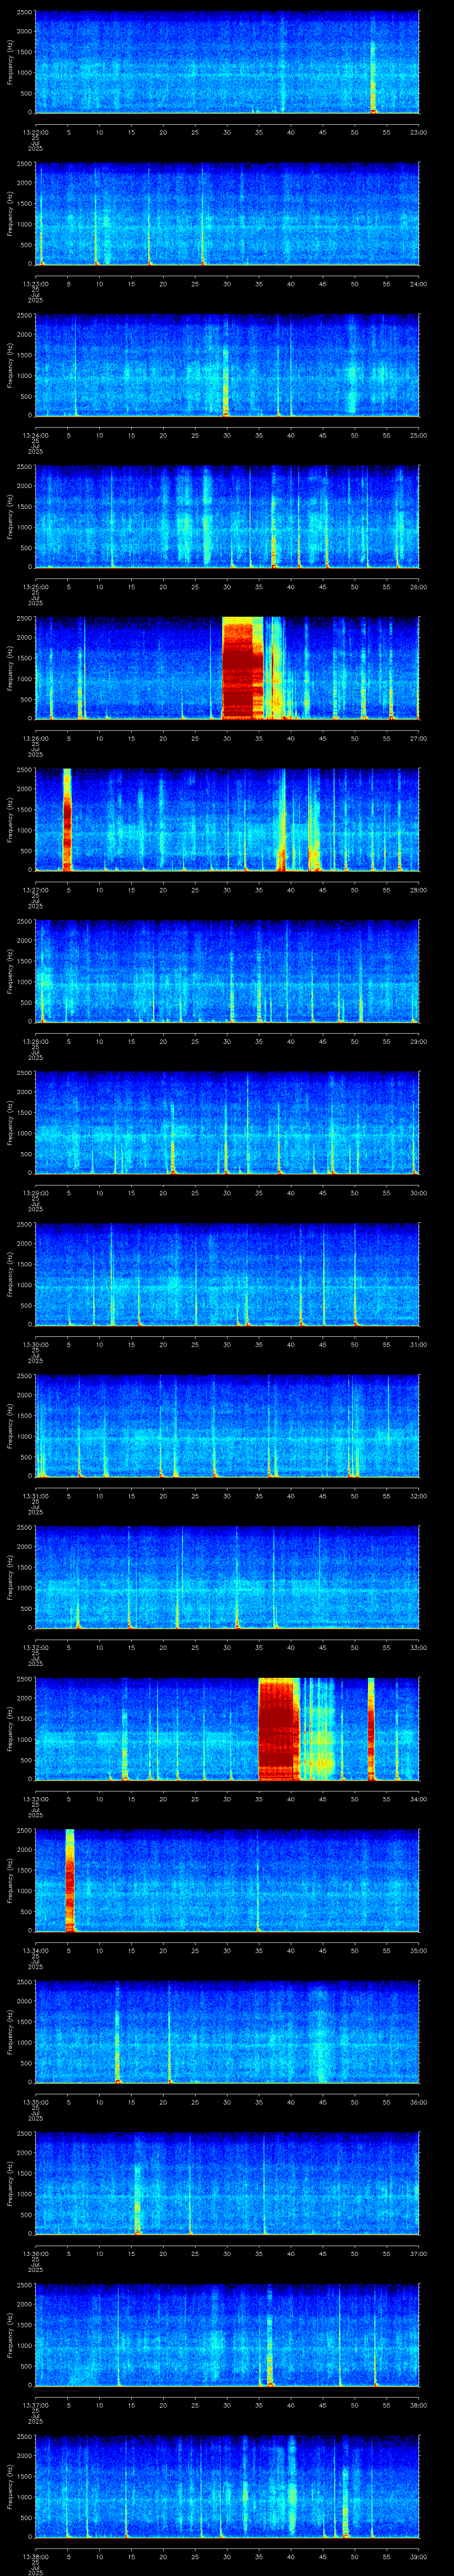
Task: Click the 23:00 end time label
Action: click(x=419, y=132)
